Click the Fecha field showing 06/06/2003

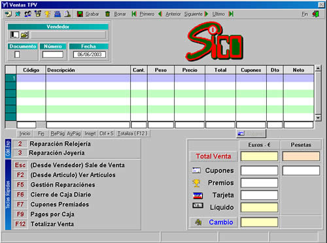pyautogui.click(x=90, y=54)
